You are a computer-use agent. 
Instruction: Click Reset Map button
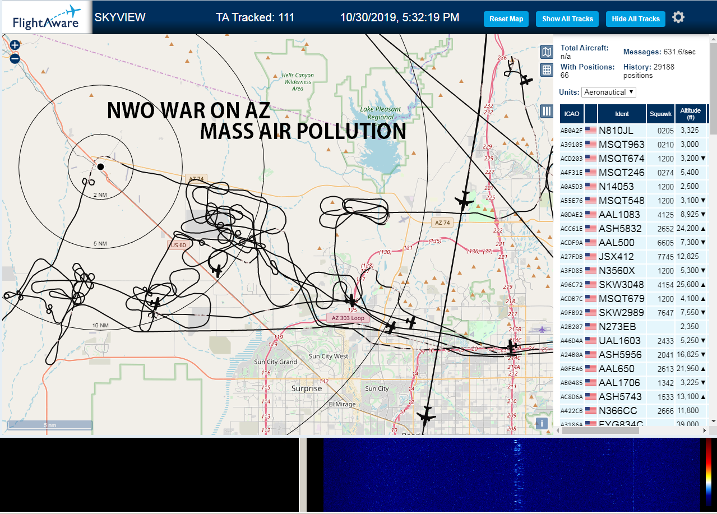[x=506, y=19]
